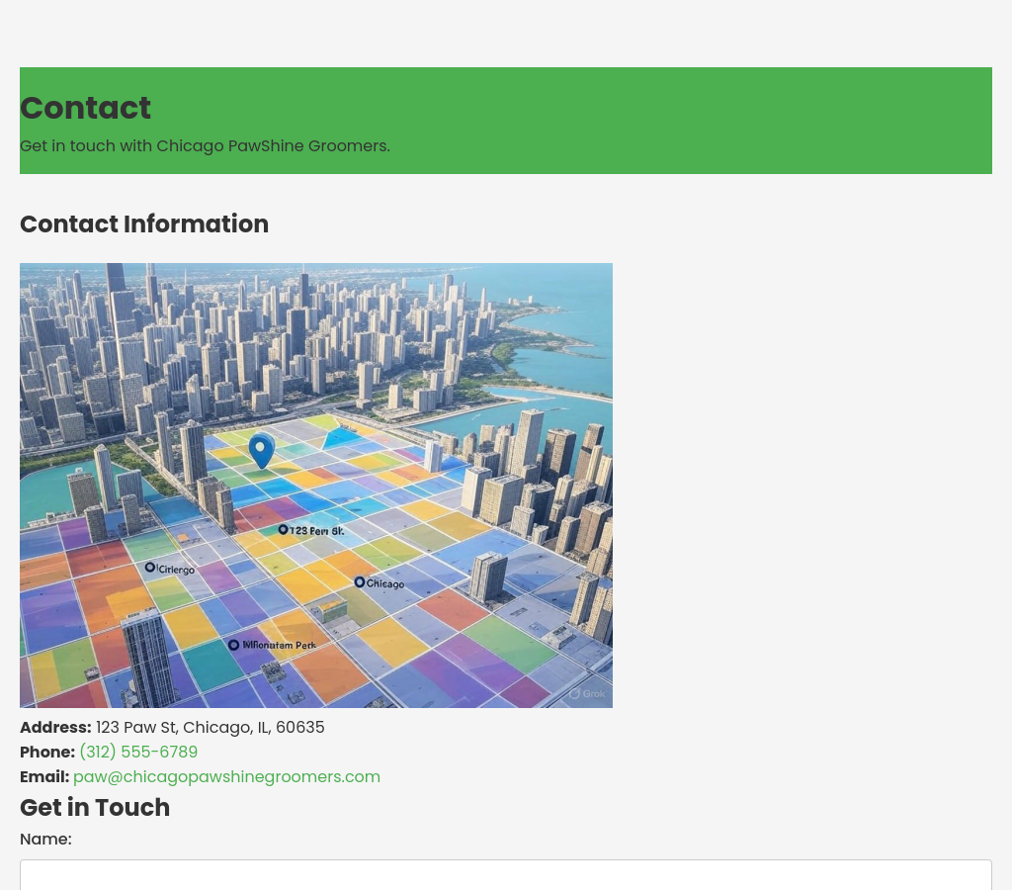
Task: Call the phone number (312) 555-6789
Action: [x=138, y=752]
